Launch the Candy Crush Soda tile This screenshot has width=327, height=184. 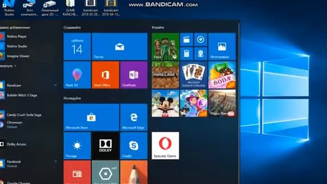click(222, 75)
